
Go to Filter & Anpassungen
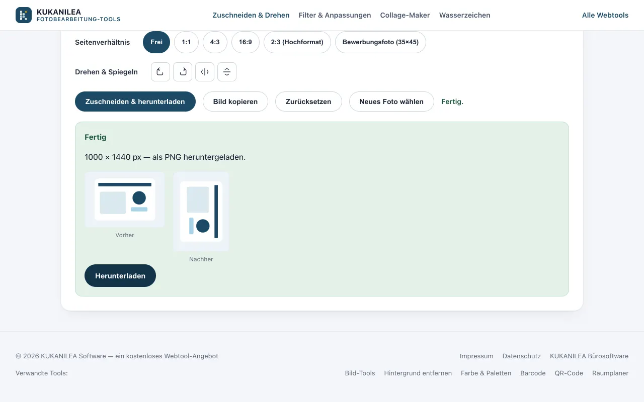(335, 15)
